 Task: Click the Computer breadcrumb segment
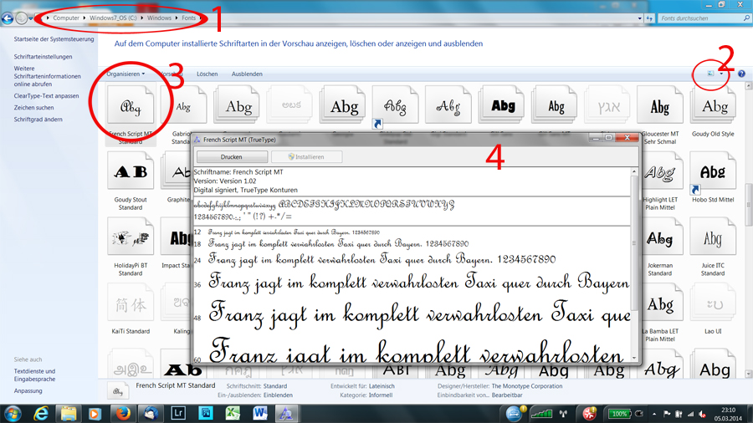coord(66,18)
